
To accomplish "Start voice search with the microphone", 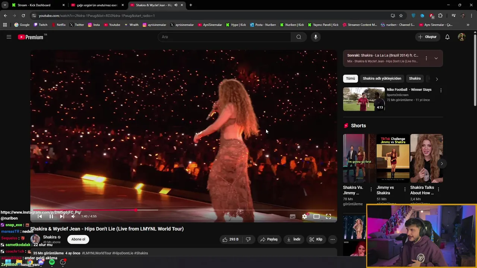I will click(316, 37).
